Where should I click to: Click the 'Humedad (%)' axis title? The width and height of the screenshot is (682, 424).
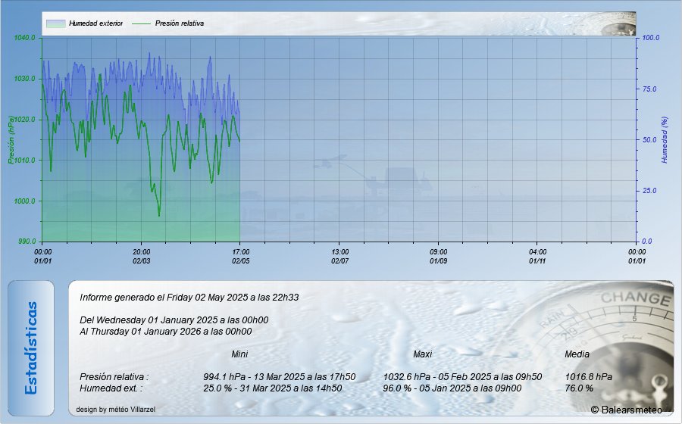click(664, 140)
